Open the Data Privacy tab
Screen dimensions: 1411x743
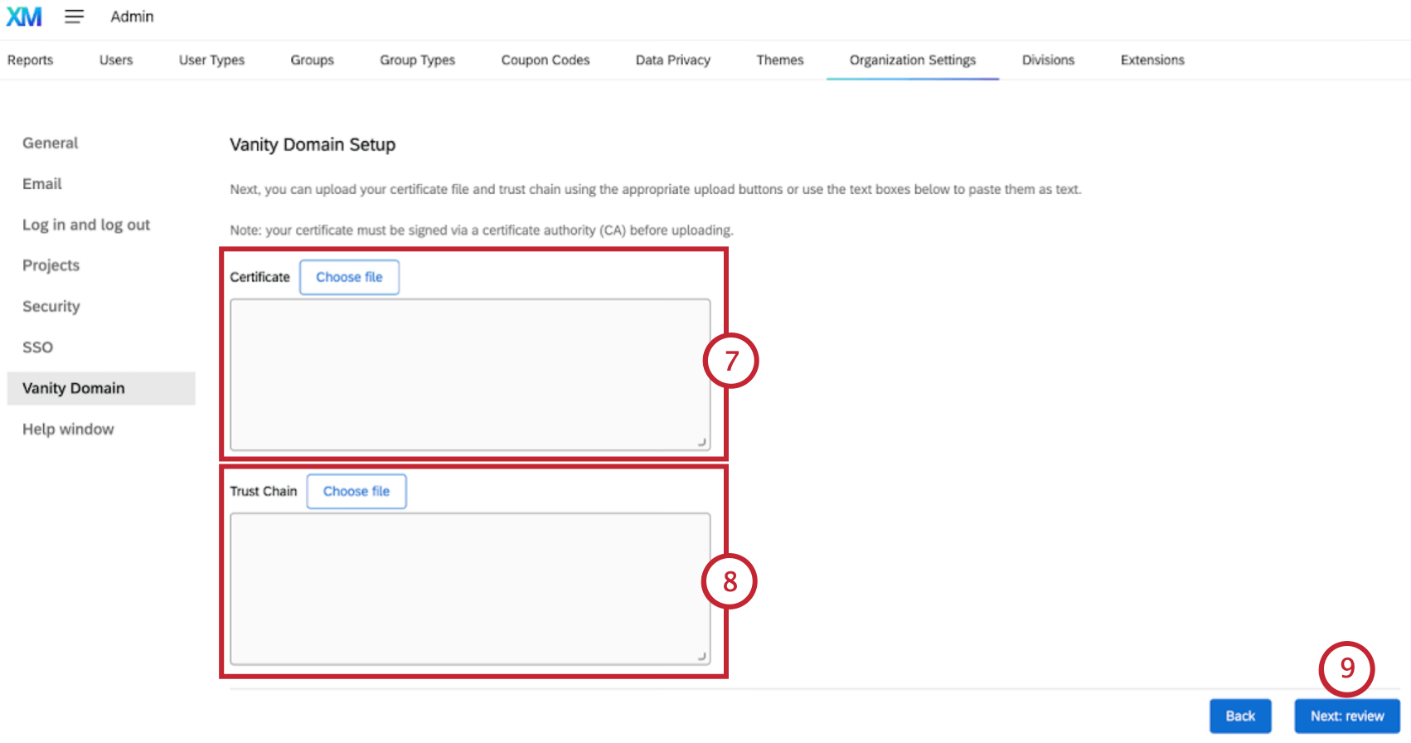[x=672, y=60]
